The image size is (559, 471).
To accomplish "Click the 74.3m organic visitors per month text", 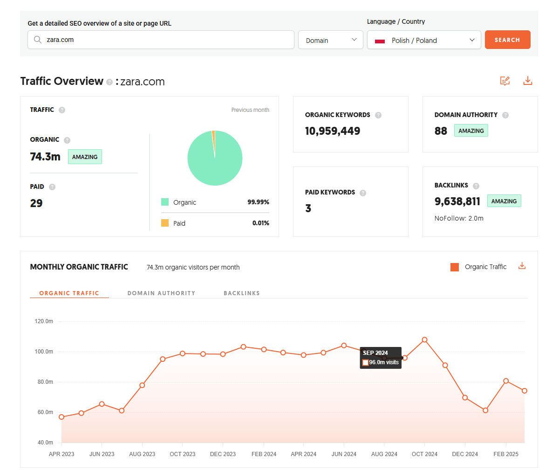I will point(193,267).
